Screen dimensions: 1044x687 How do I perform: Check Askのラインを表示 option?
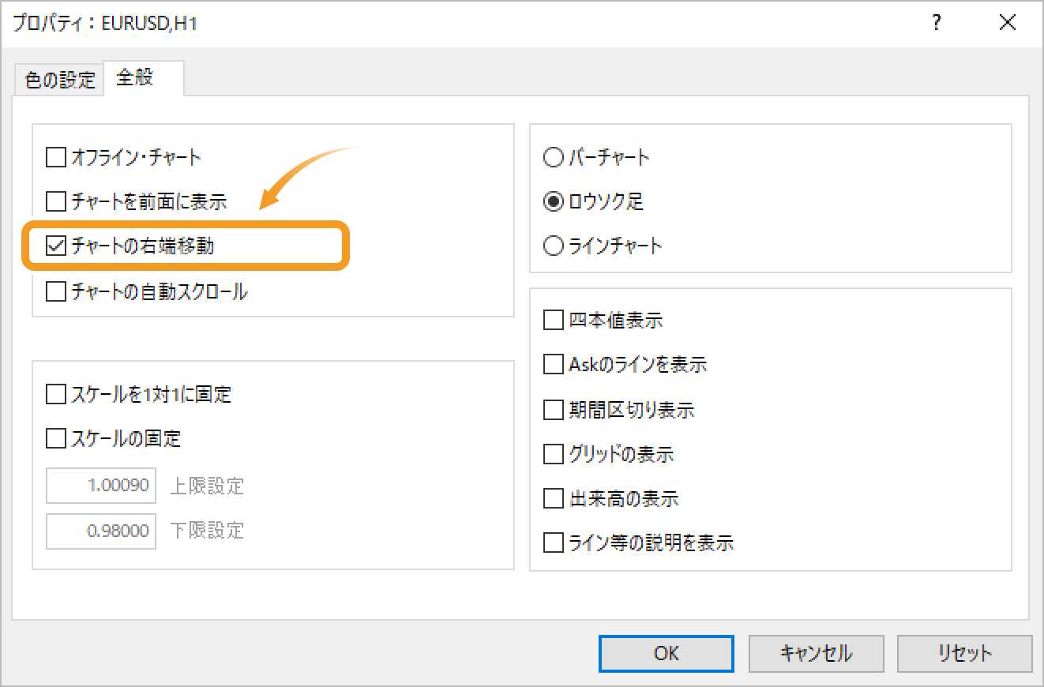pyautogui.click(x=554, y=365)
